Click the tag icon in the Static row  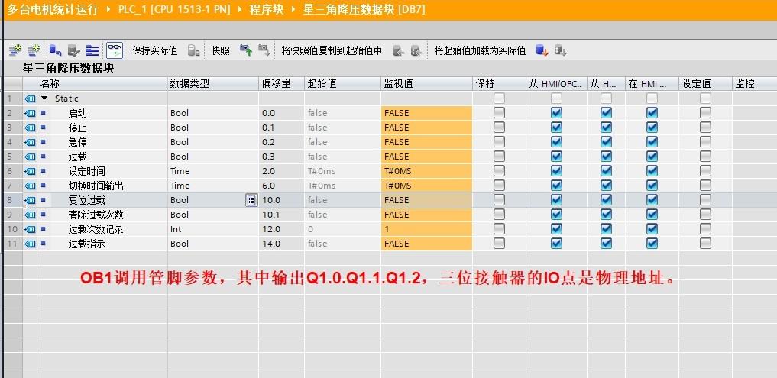coord(30,99)
